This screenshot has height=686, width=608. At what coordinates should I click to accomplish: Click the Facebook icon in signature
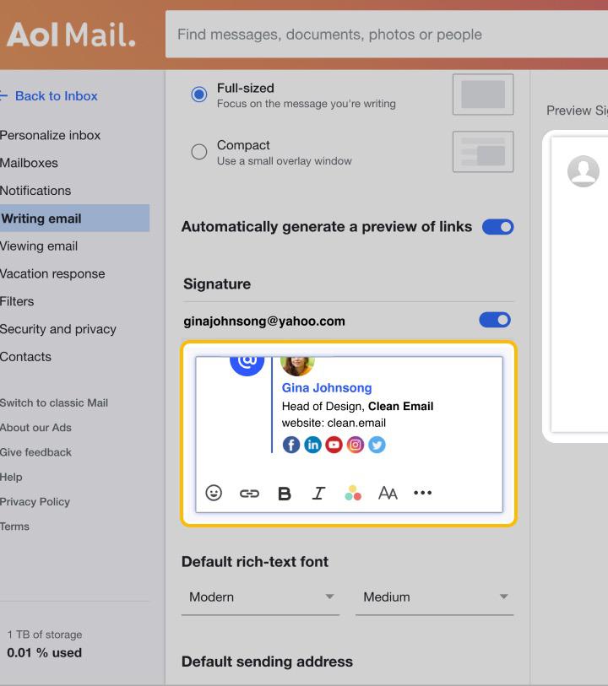[x=291, y=445]
